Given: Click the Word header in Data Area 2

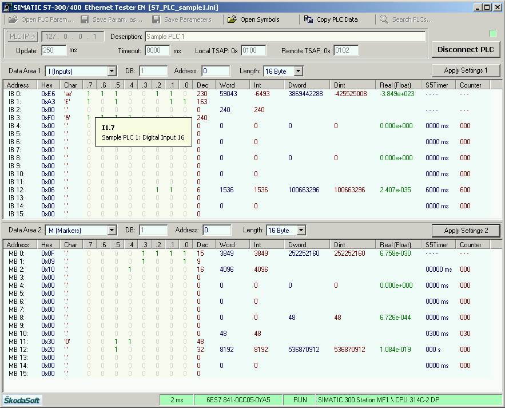Looking at the screenshot, I should click(233, 244).
